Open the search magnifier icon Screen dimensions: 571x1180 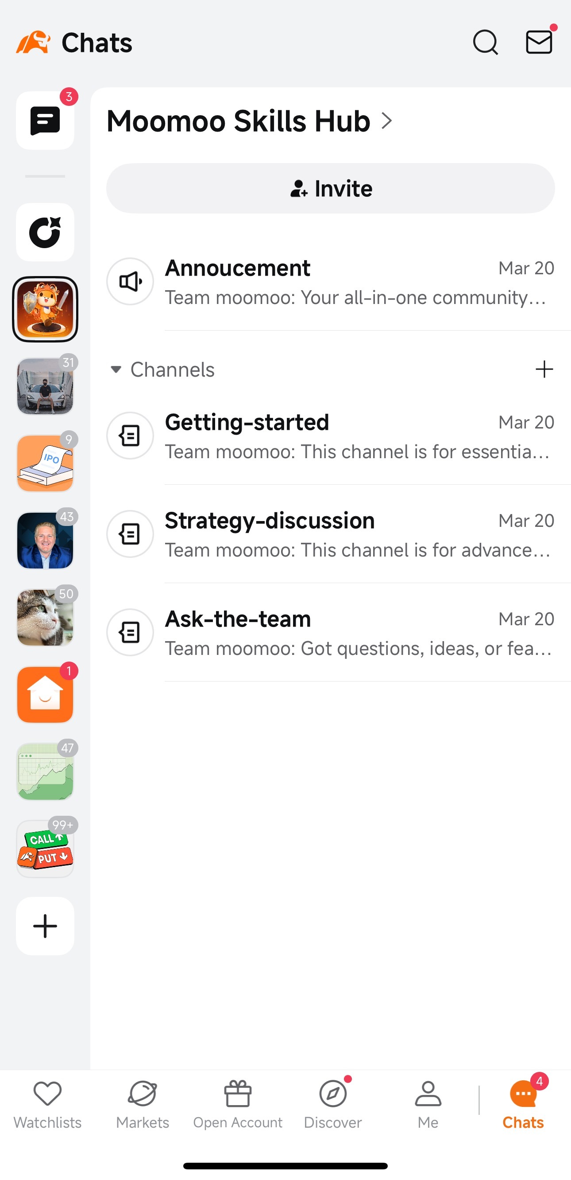(x=485, y=43)
